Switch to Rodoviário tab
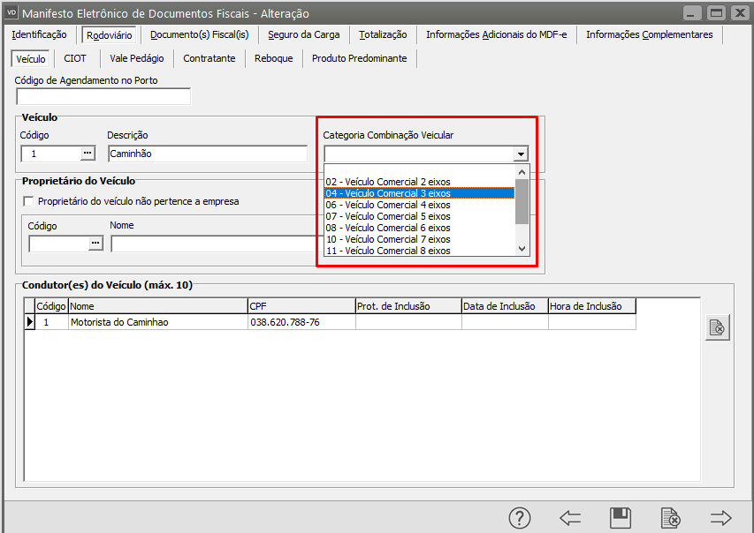Screen dimensions: 754x533 point(109,35)
